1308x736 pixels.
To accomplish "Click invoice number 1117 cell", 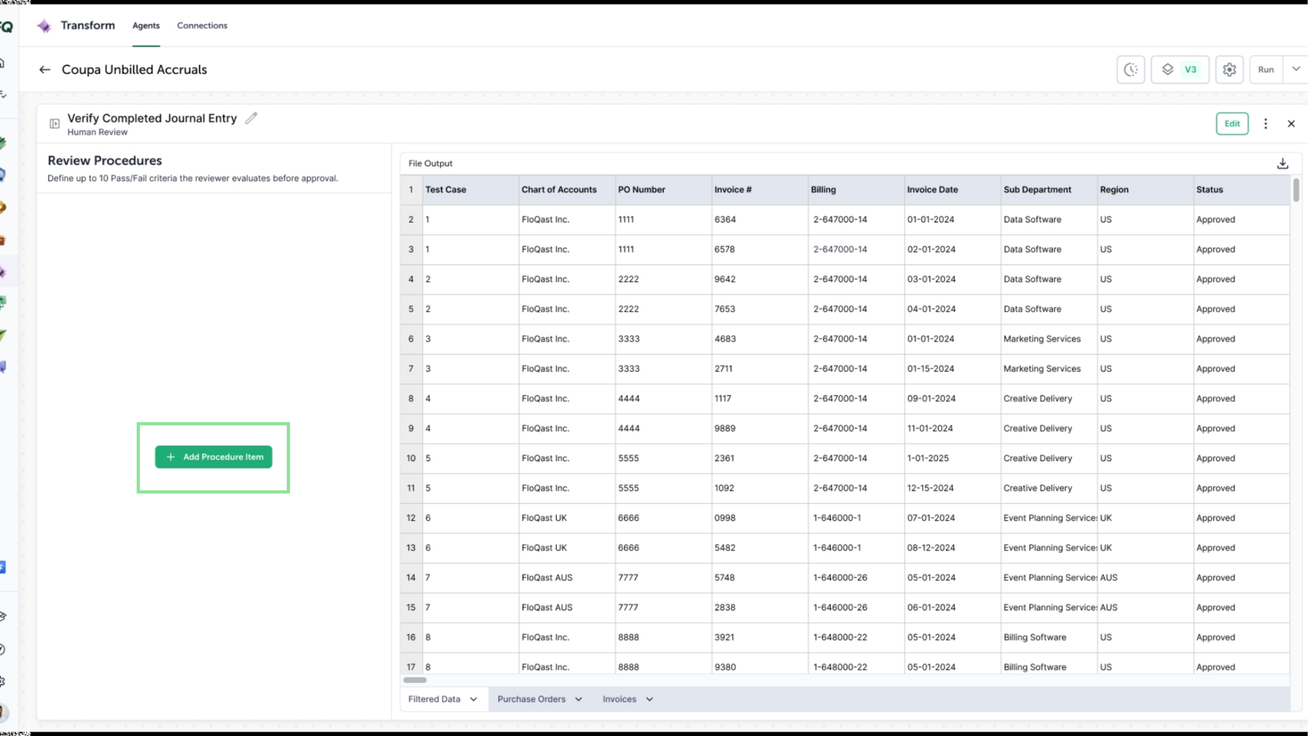I will tap(760, 399).
